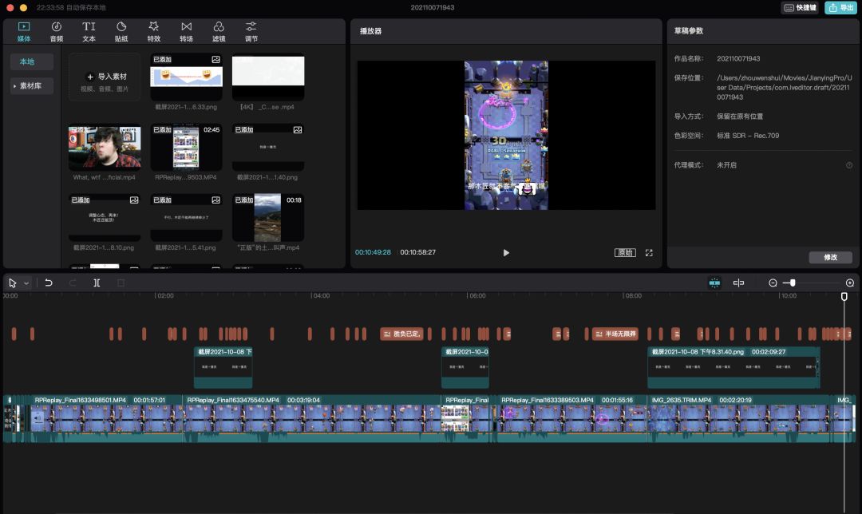Play the video in the player

pyautogui.click(x=506, y=252)
